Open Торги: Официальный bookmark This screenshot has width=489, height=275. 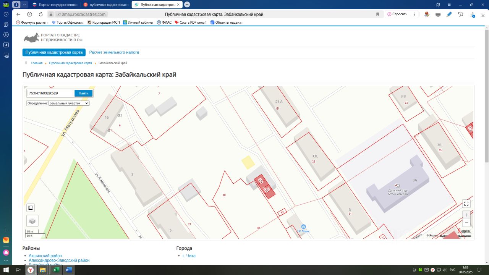[67, 23]
